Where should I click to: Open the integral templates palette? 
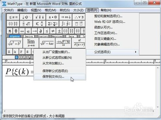pyautogui.click(x=66, y=24)
